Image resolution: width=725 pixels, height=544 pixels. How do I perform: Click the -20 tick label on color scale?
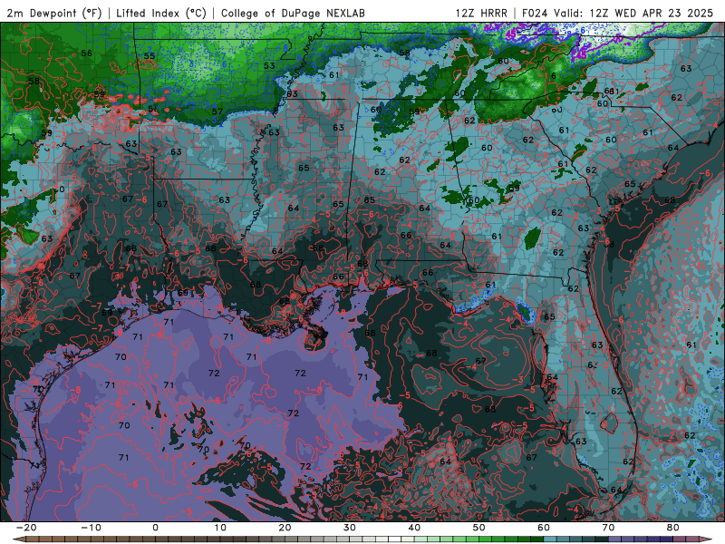coord(25,528)
